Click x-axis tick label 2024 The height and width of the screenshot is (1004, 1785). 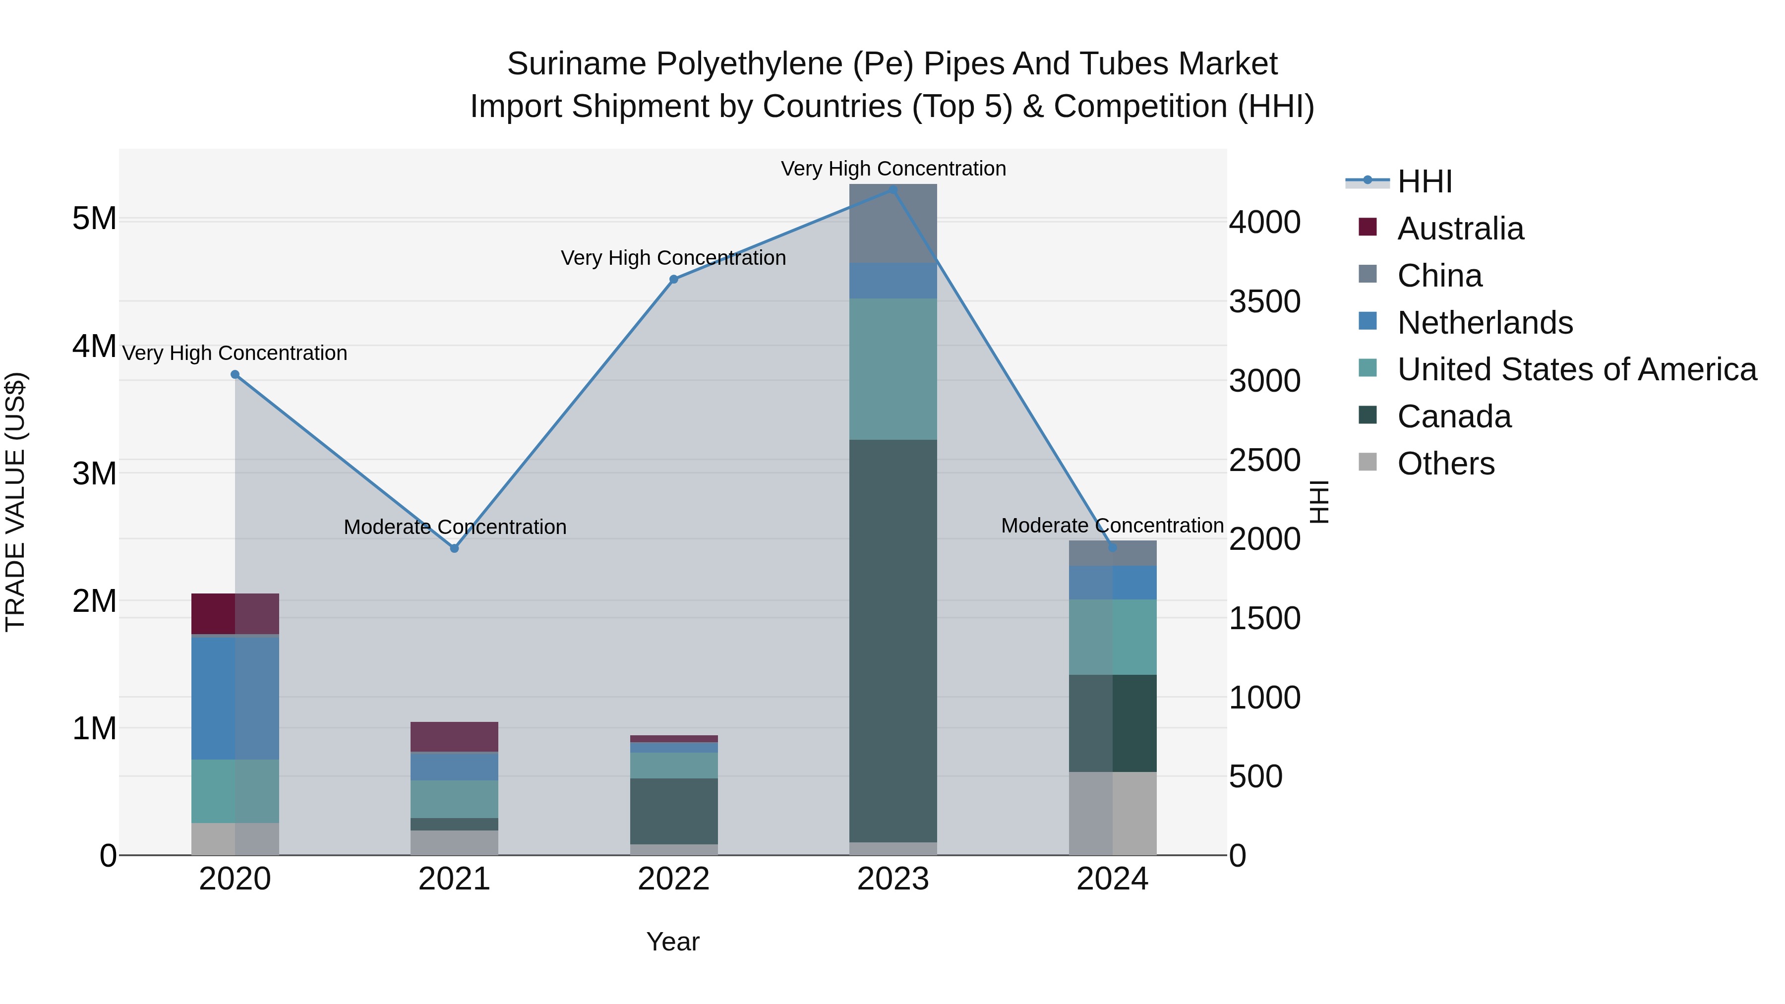(1113, 879)
